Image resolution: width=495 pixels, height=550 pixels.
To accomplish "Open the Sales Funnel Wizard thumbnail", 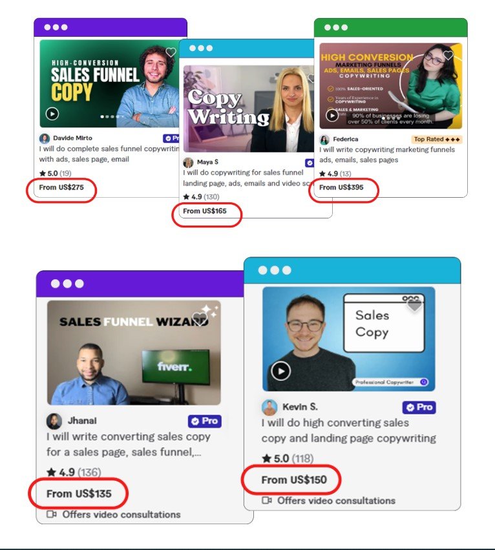I will point(134,352).
